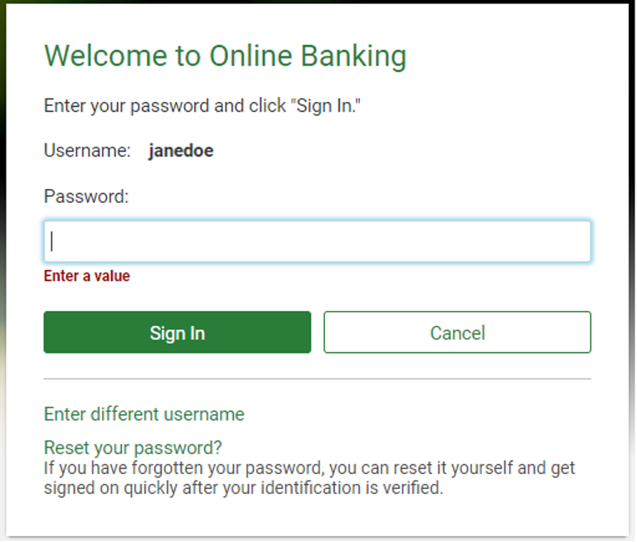Click the word Banking in the heading

tap(353, 56)
